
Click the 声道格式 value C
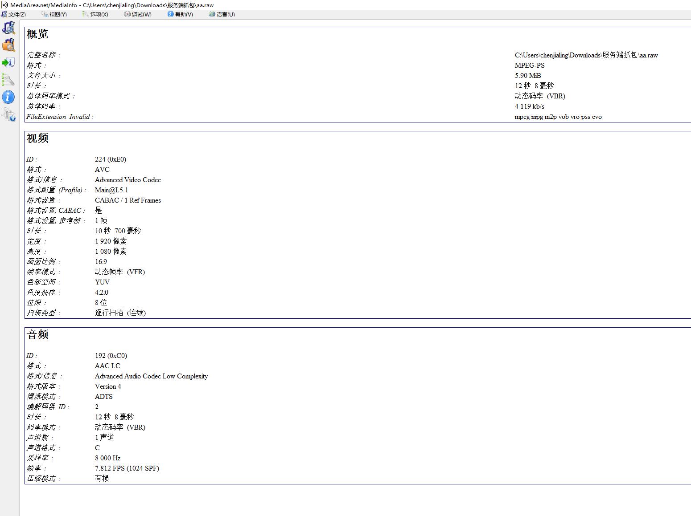[97, 448]
